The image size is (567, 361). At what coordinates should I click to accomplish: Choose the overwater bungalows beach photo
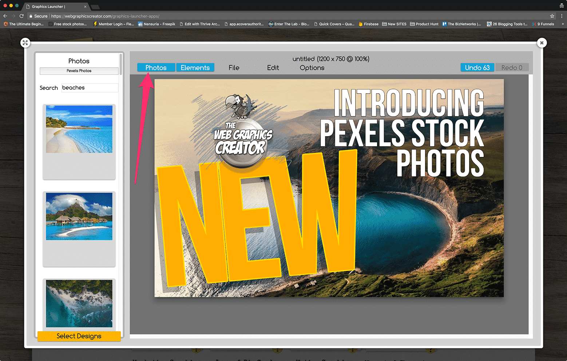79,216
